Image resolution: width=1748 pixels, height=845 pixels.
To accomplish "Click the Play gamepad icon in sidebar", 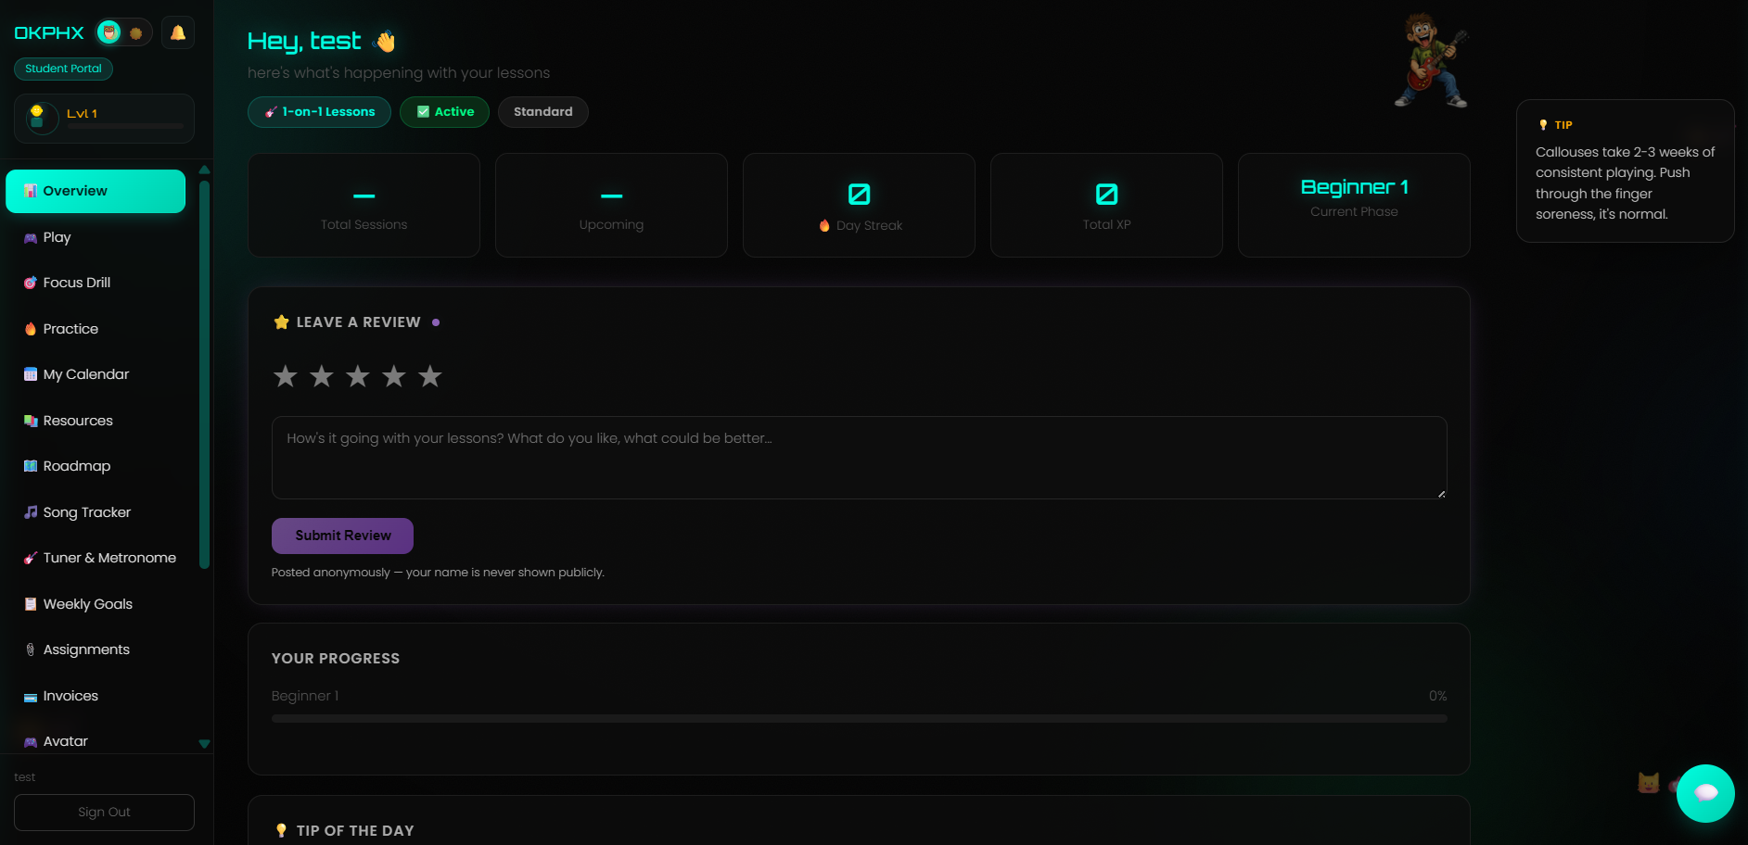I will 31,238.
